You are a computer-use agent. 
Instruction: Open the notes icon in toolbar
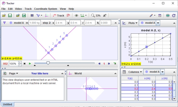(160, 16)
